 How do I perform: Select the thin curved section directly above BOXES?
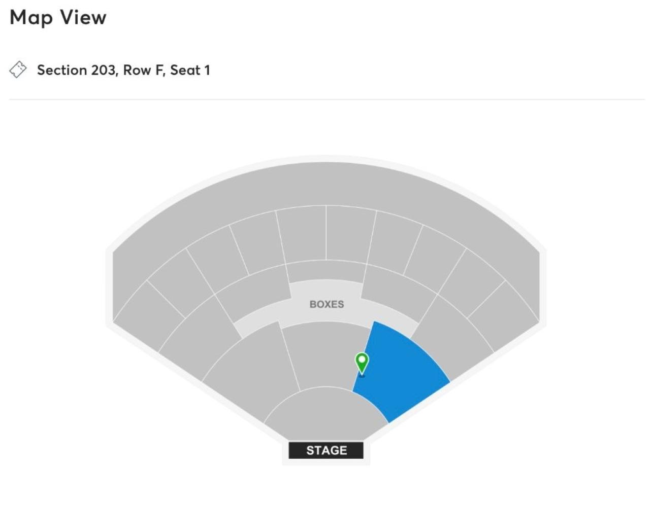[326, 271]
